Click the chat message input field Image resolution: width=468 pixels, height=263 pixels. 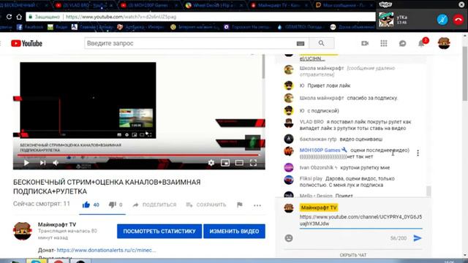click(x=361, y=221)
